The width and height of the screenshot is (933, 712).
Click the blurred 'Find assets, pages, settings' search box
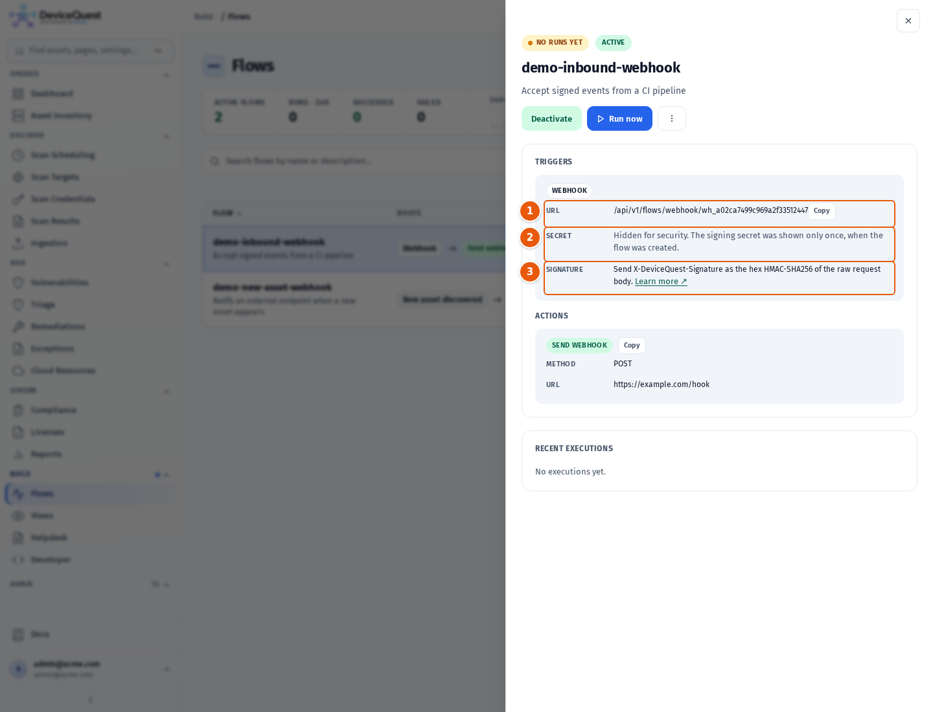pyautogui.click(x=91, y=50)
